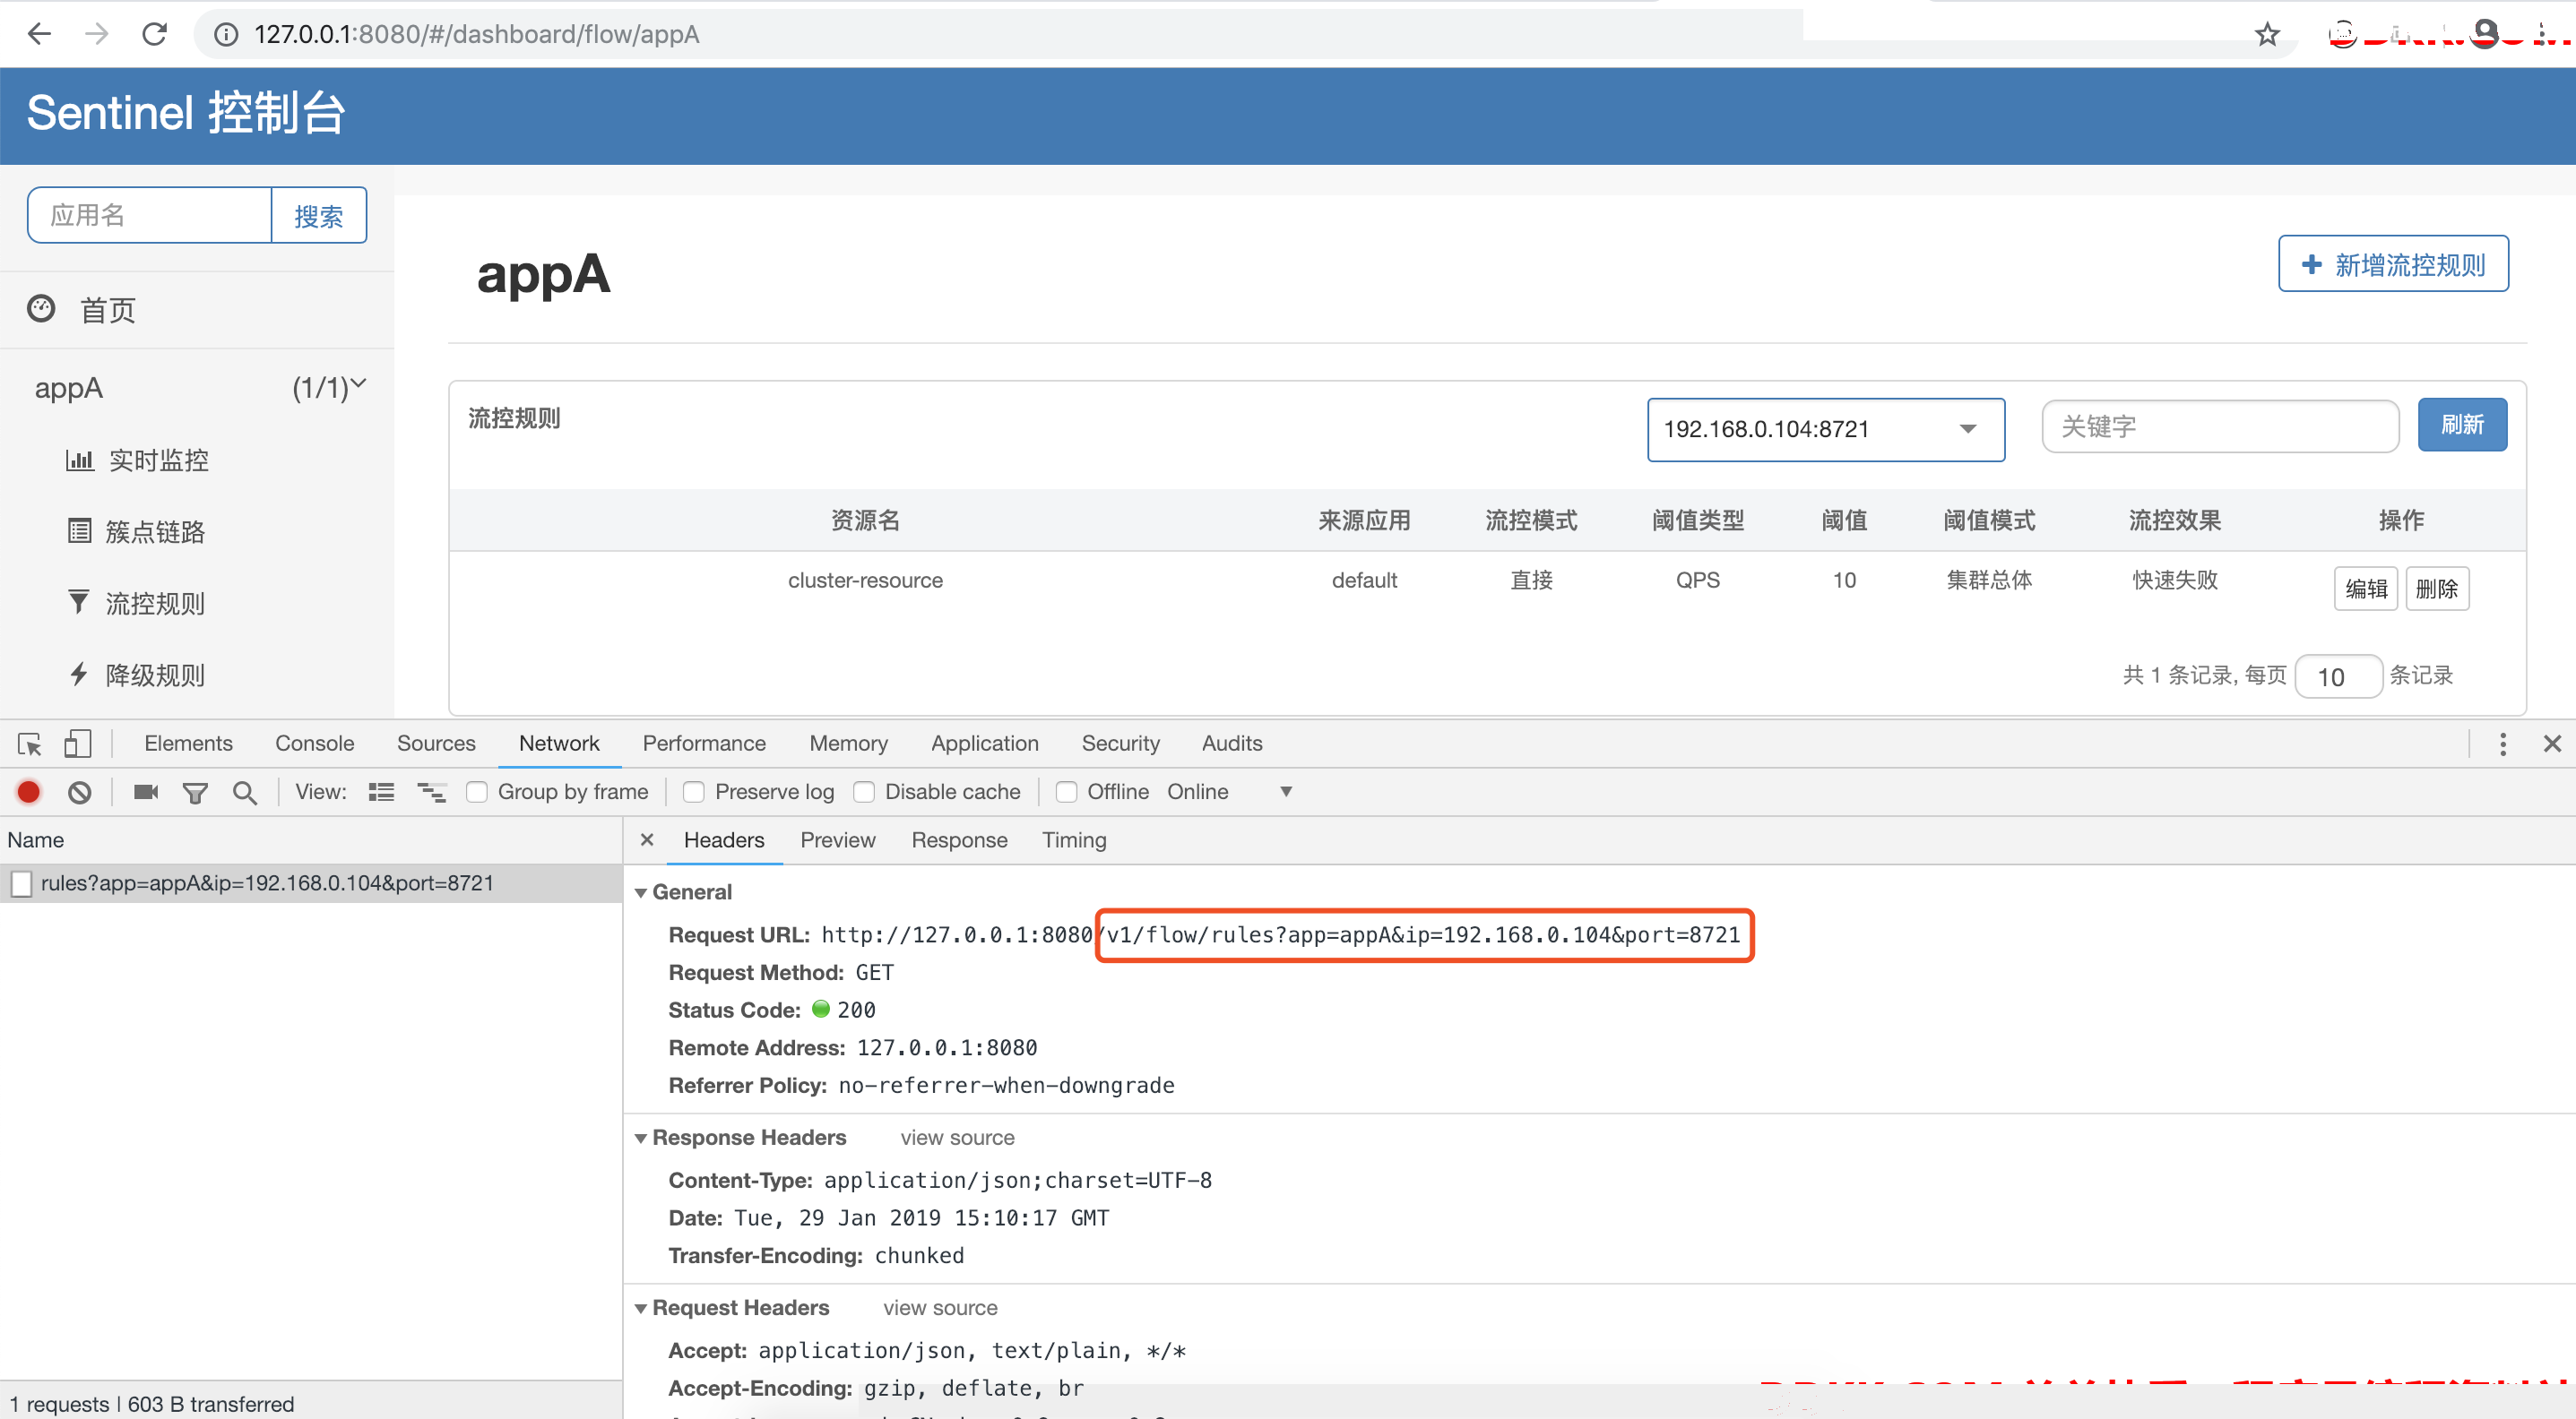Click the 流控规则 filter icon in sidebar
This screenshot has height=1419, width=2576.
tap(78, 602)
